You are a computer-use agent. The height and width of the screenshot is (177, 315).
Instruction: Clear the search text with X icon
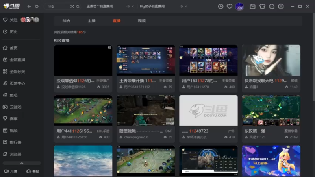pos(72,6)
